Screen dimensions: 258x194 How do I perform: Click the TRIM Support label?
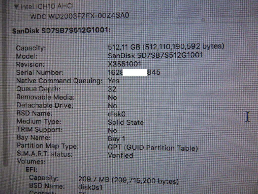(40, 130)
